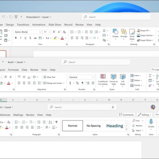The image size is (159, 159).
Task: Click the Search box in the Excel title bar
Action: click(x=96, y=62)
